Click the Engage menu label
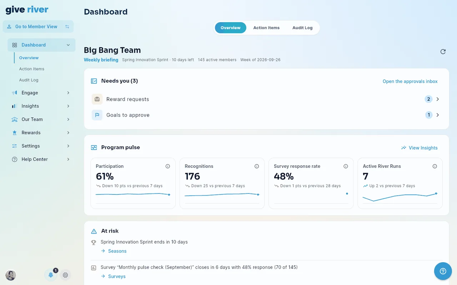The image size is (457, 285). click(30, 93)
